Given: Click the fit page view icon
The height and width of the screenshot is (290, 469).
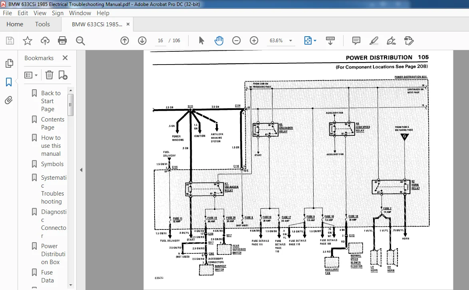Looking at the screenshot, I should [x=308, y=41].
